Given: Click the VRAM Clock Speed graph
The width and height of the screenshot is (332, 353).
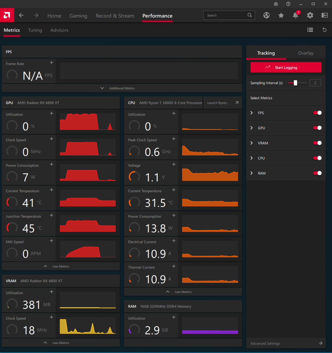Looking at the screenshot, I should [x=88, y=326].
